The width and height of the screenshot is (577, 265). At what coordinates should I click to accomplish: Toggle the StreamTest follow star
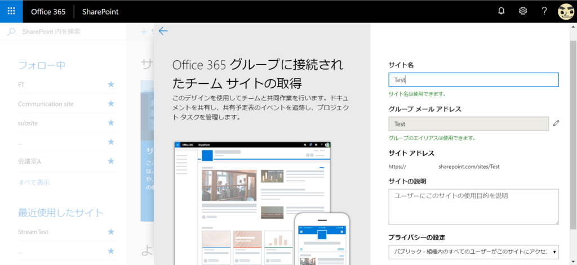coord(111,232)
